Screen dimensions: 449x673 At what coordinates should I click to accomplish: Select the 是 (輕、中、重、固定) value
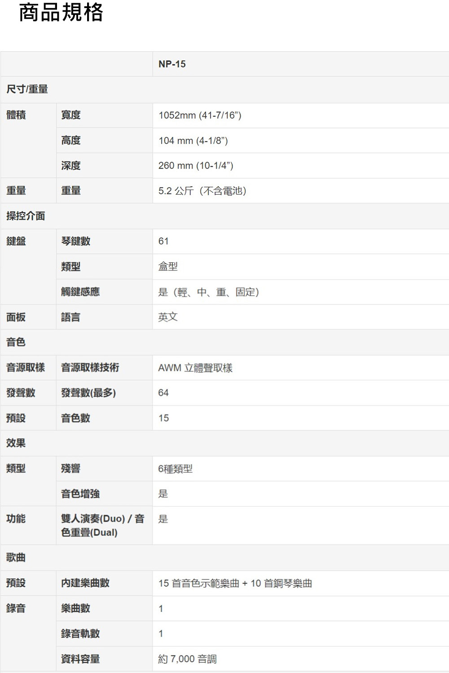(209, 292)
